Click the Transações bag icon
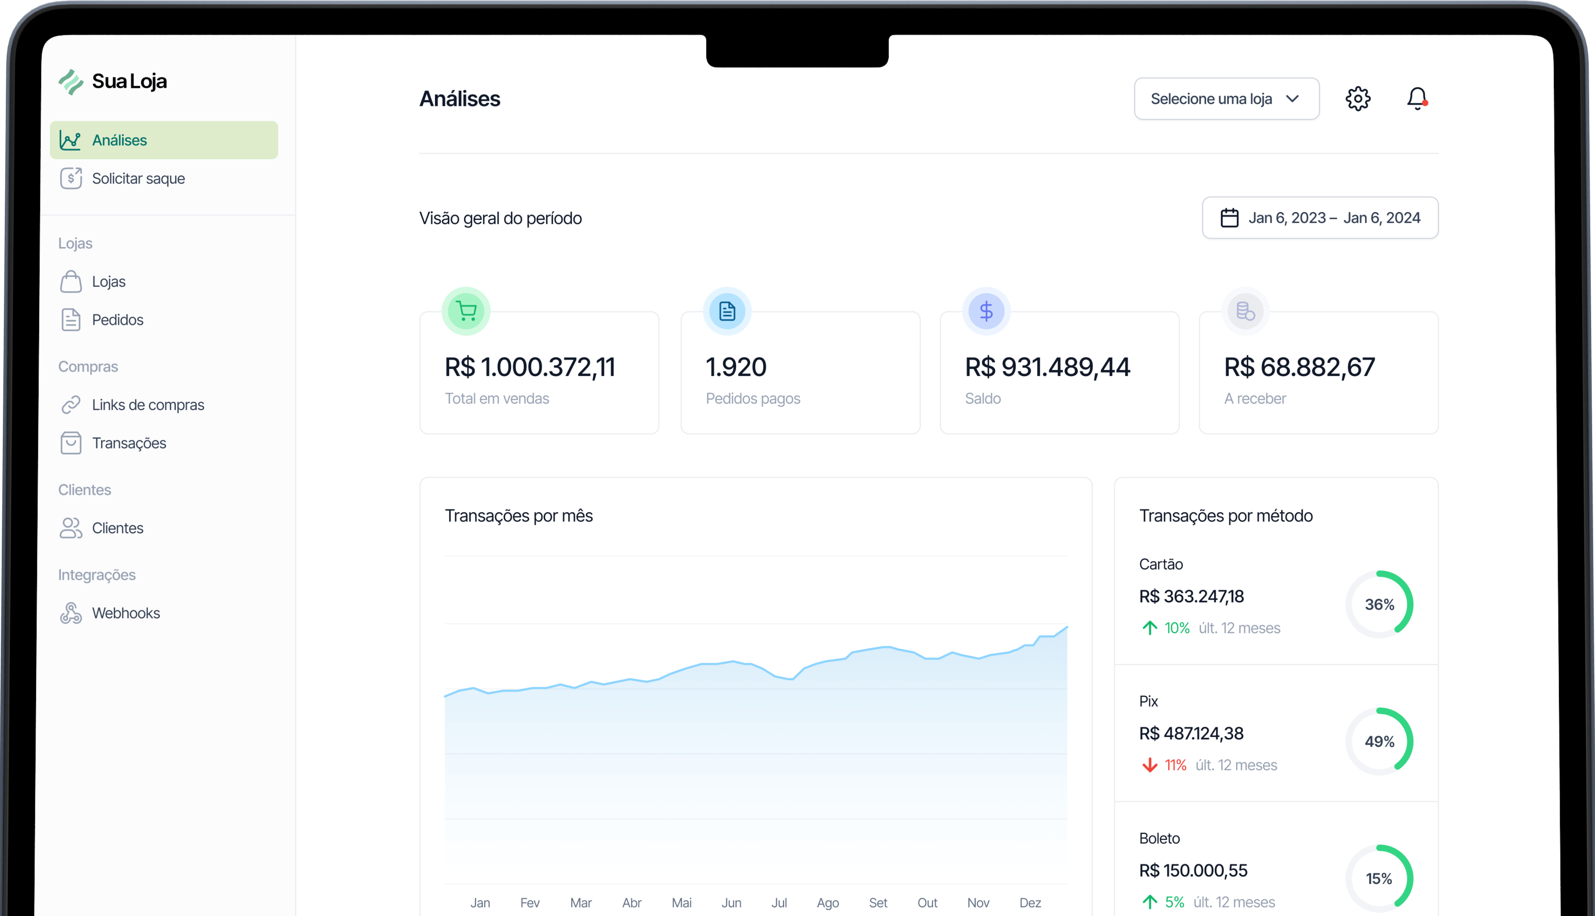The height and width of the screenshot is (916, 1595). click(71, 443)
